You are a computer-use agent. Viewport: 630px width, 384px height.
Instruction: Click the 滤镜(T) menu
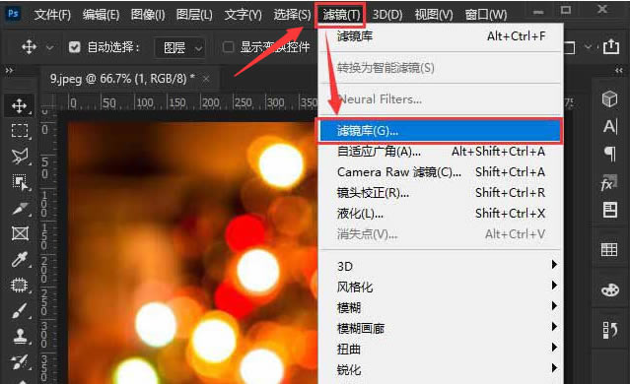pyautogui.click(x=341, y=15)
